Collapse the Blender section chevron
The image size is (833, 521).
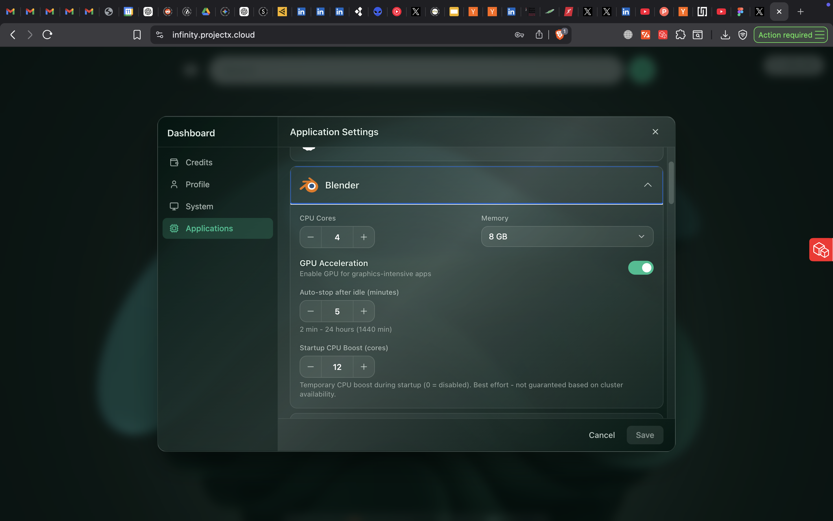(648, 185)
